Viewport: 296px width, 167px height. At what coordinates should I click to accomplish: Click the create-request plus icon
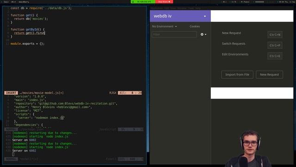click(x=202, y=34)
